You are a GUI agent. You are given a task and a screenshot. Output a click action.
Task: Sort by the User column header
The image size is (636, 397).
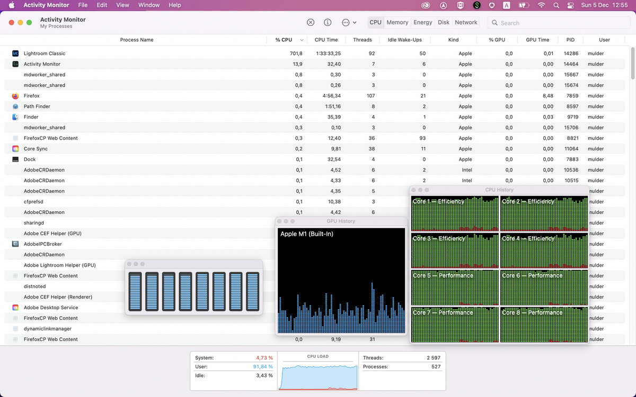[604, 40]
